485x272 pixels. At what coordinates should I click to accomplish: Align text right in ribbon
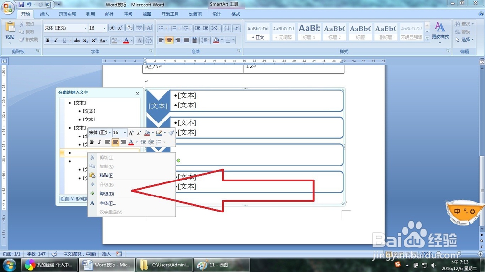pyautogui.click(x=178, y=40)
